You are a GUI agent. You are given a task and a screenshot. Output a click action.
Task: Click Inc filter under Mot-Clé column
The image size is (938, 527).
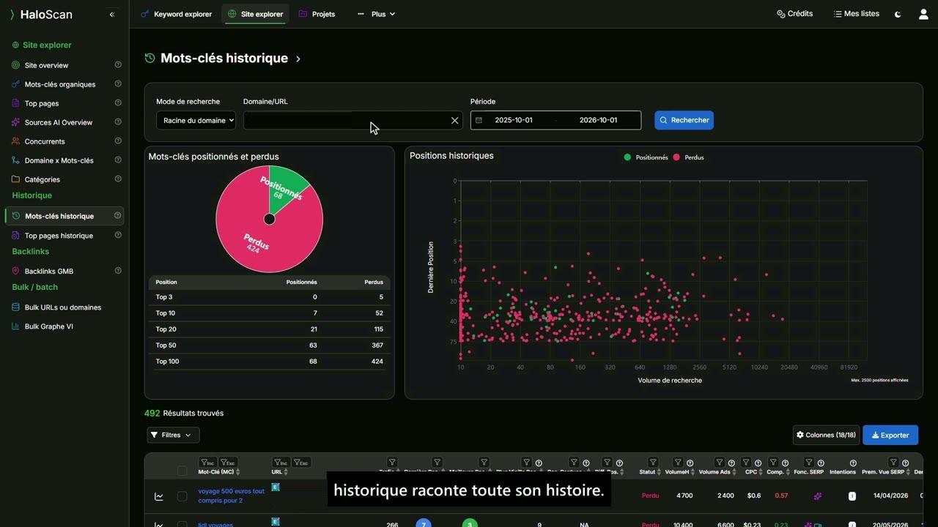pos(207,463)
